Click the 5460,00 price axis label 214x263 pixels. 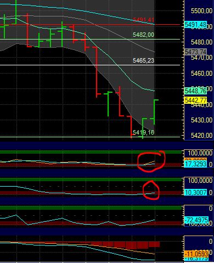[x=201, y=74]
